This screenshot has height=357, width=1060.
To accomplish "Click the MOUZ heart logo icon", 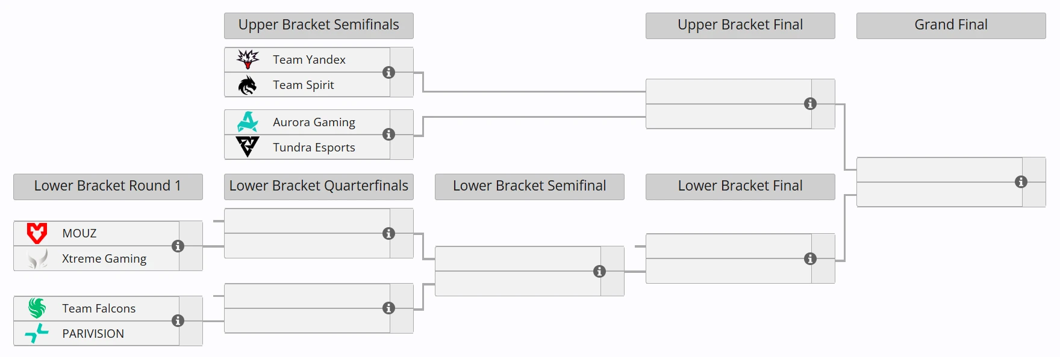I will coord(37,233).
